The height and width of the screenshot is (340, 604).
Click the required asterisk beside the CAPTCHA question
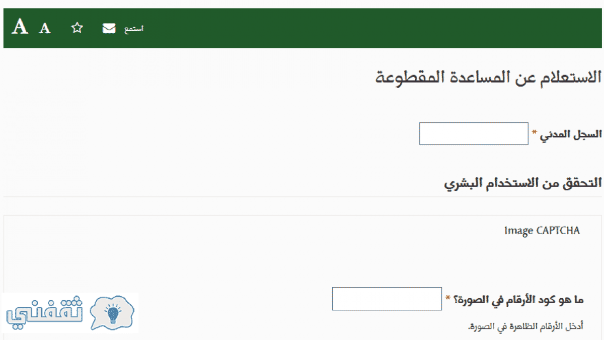[448, 299]
